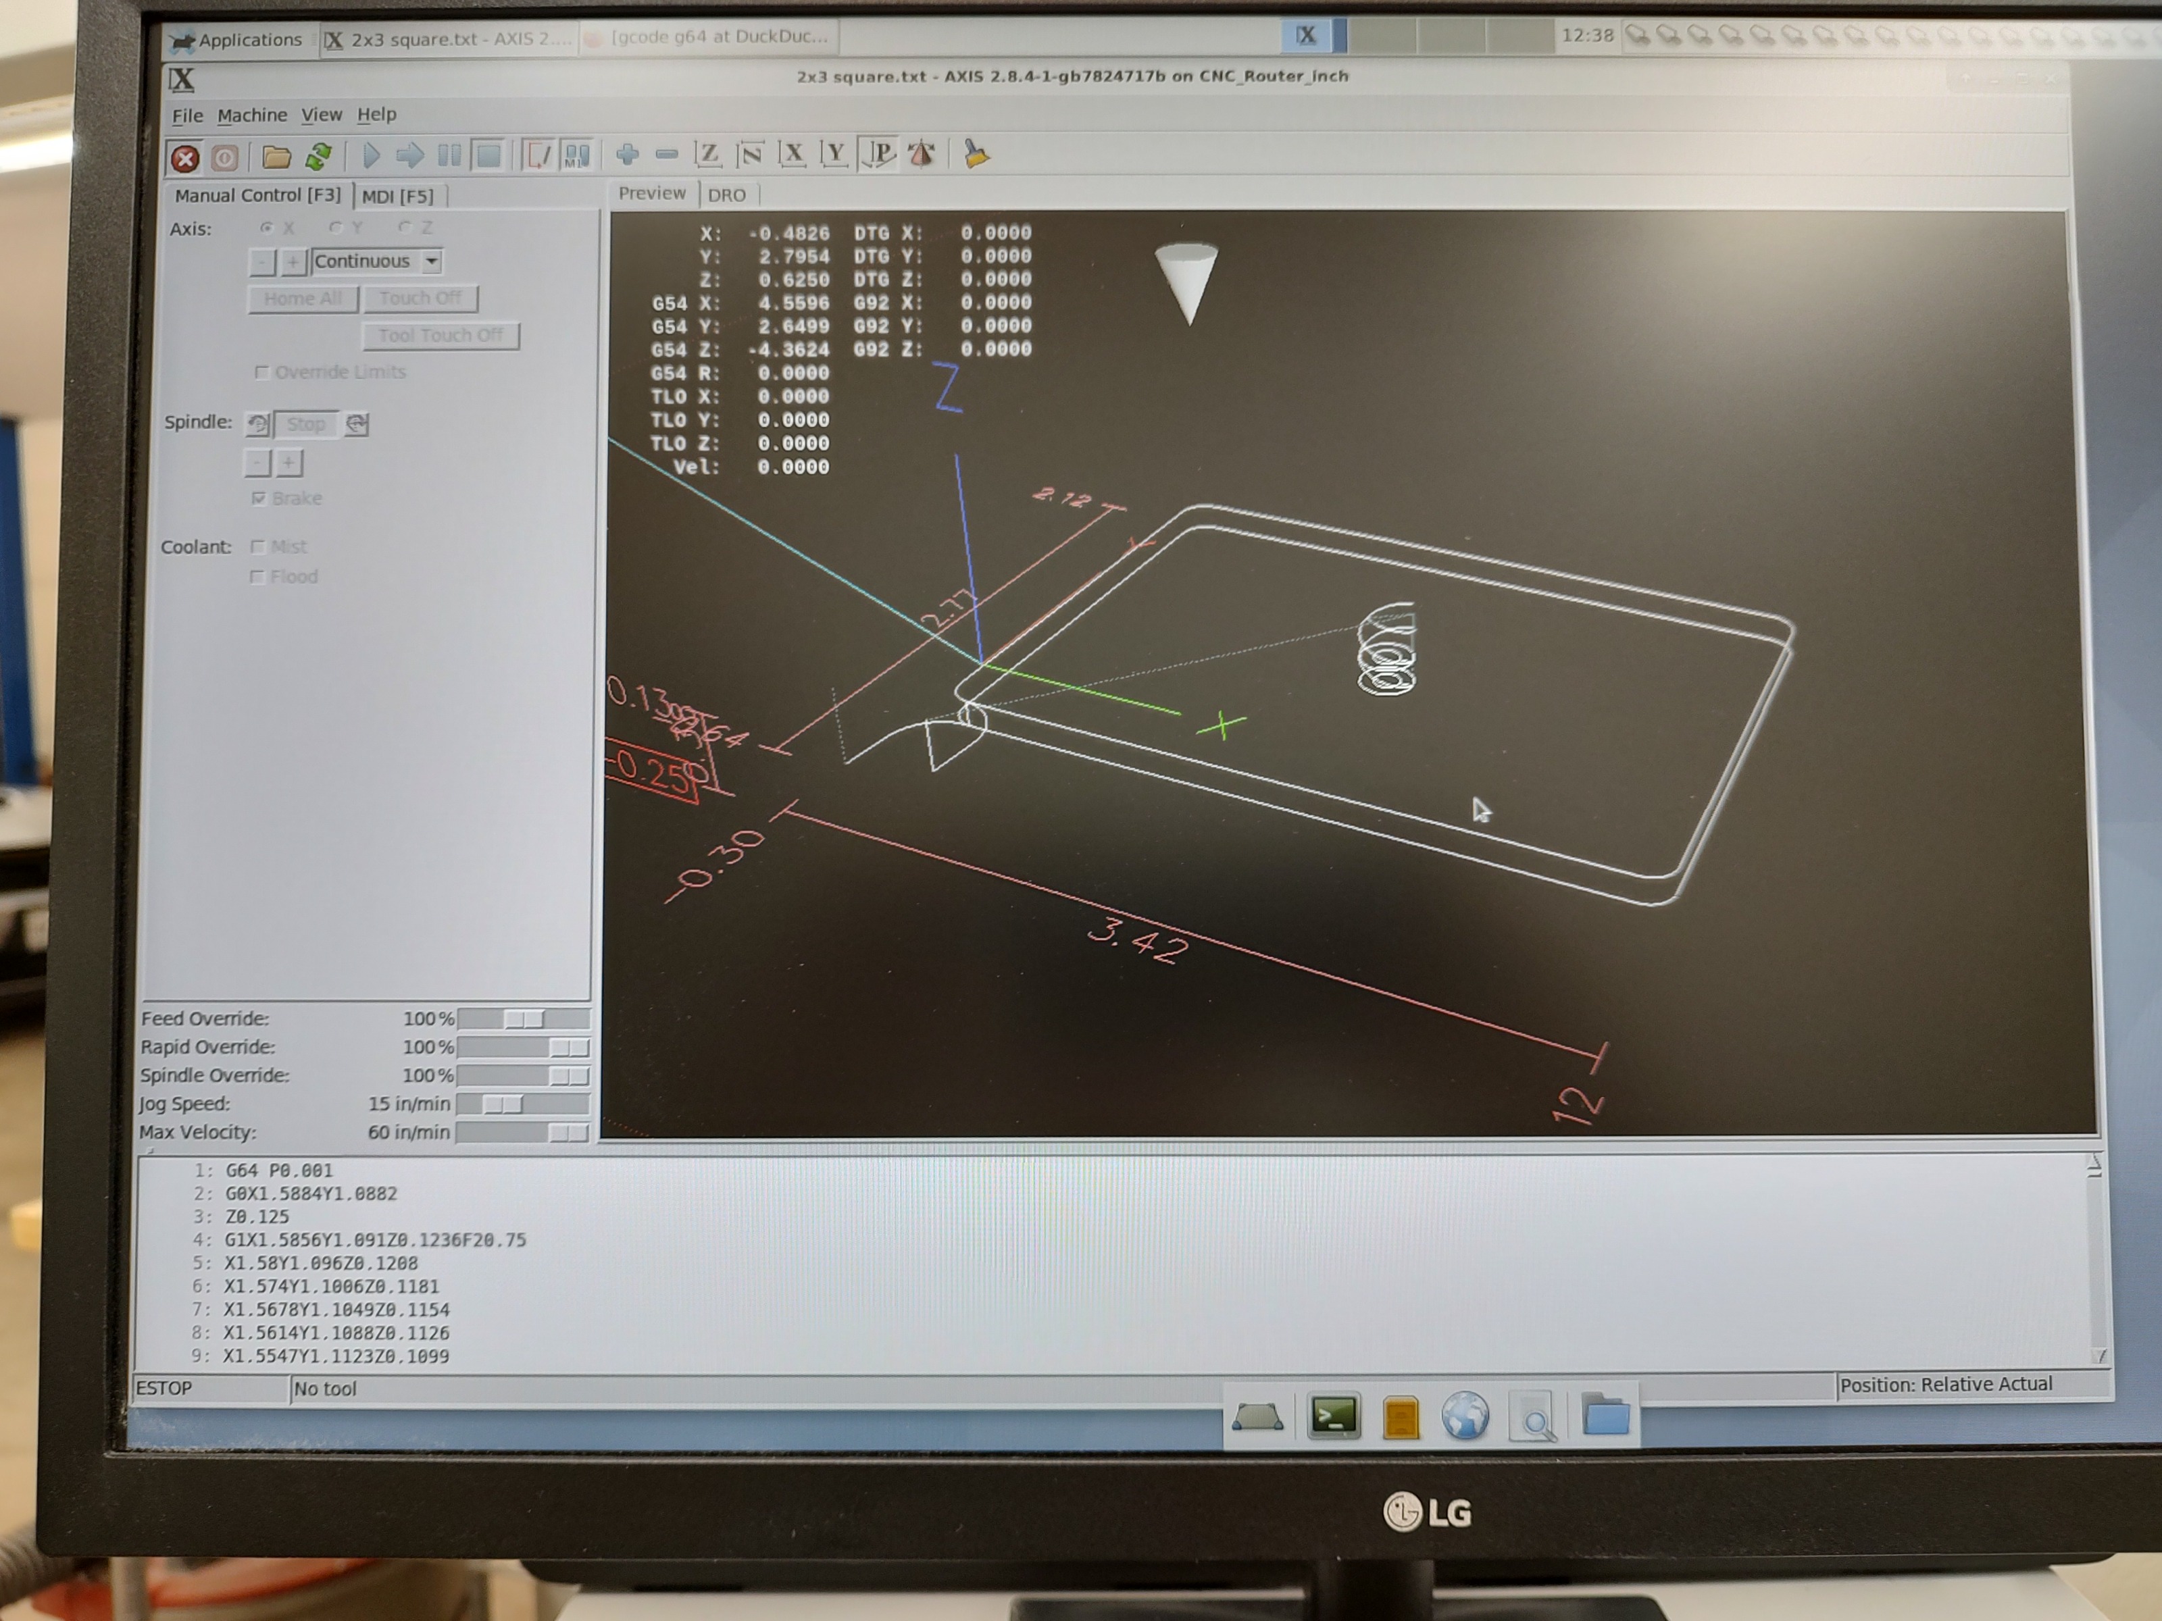Screen dimensions: 2162x1621
Task: Open the Continuous jog increment dropdown
Action: 431,261
